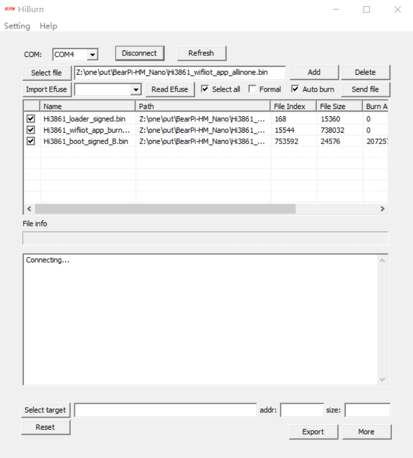Open the Help menu
The image size is (413, 458).
(x=48, y=26)
